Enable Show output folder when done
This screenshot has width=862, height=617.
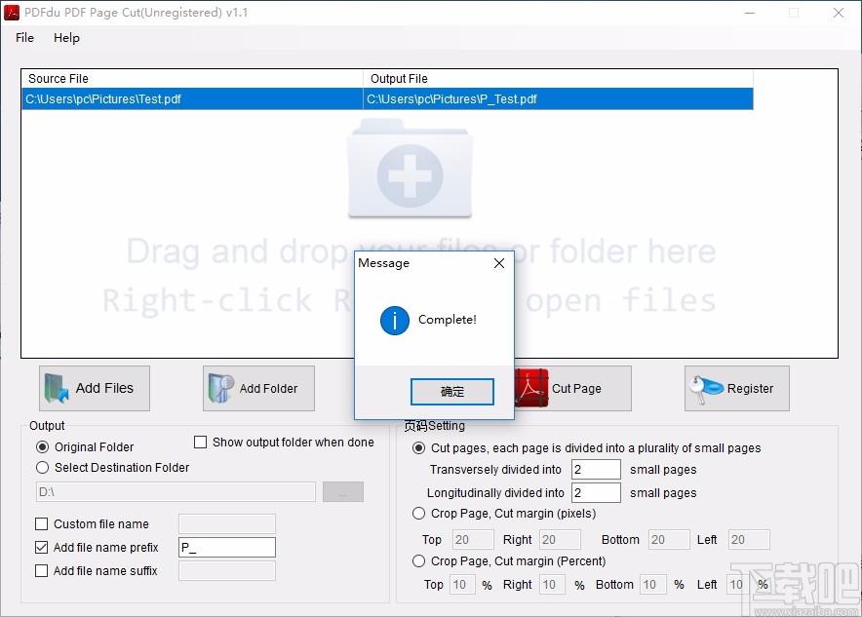[201, 442]
